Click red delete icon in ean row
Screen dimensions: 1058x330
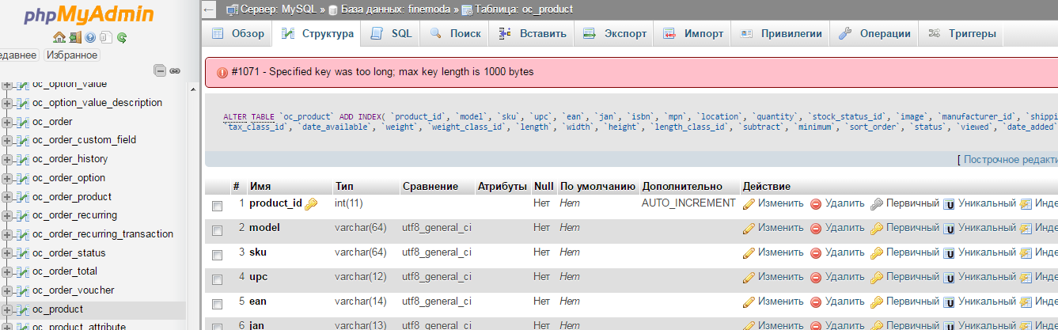coord(816,302)
